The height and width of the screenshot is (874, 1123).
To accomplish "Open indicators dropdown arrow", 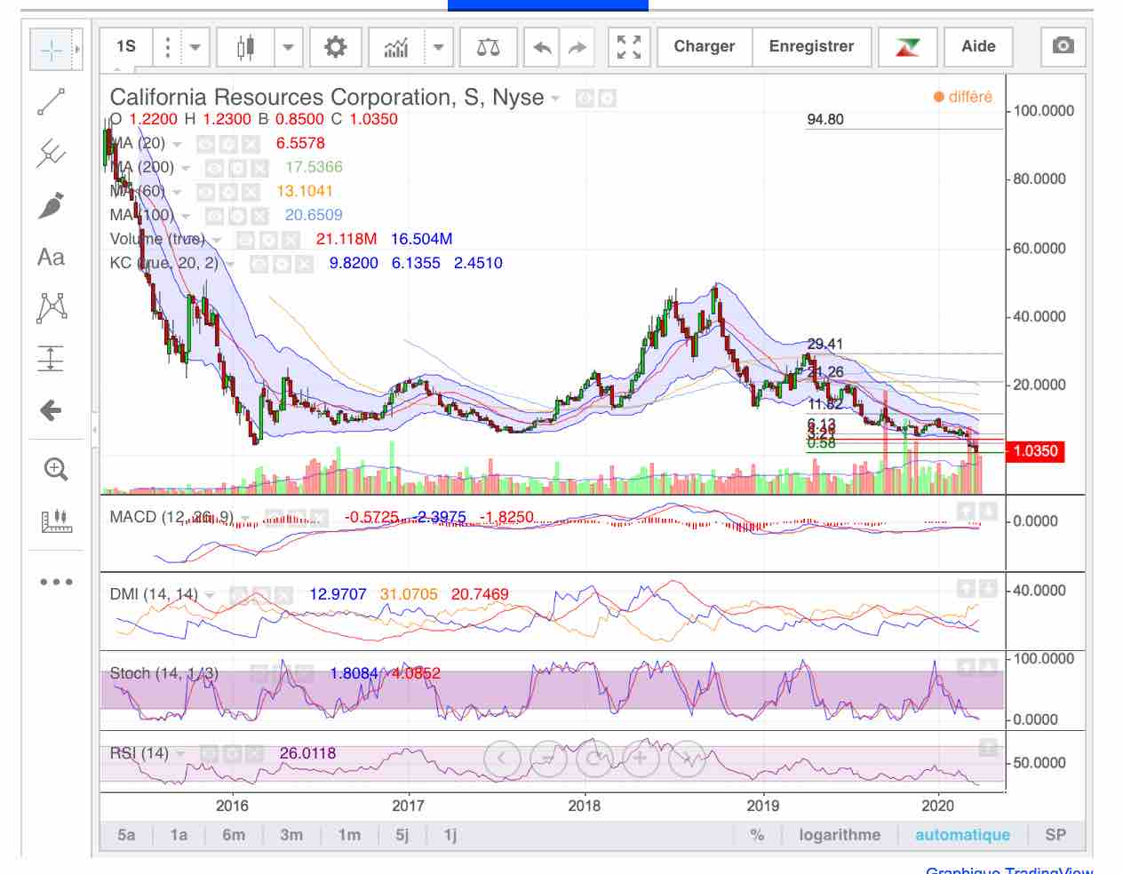I will tap(438, 47).
